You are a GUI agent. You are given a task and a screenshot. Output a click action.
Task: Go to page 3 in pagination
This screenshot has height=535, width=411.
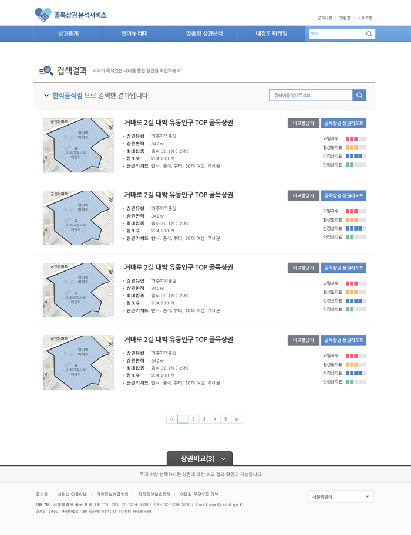204,419
